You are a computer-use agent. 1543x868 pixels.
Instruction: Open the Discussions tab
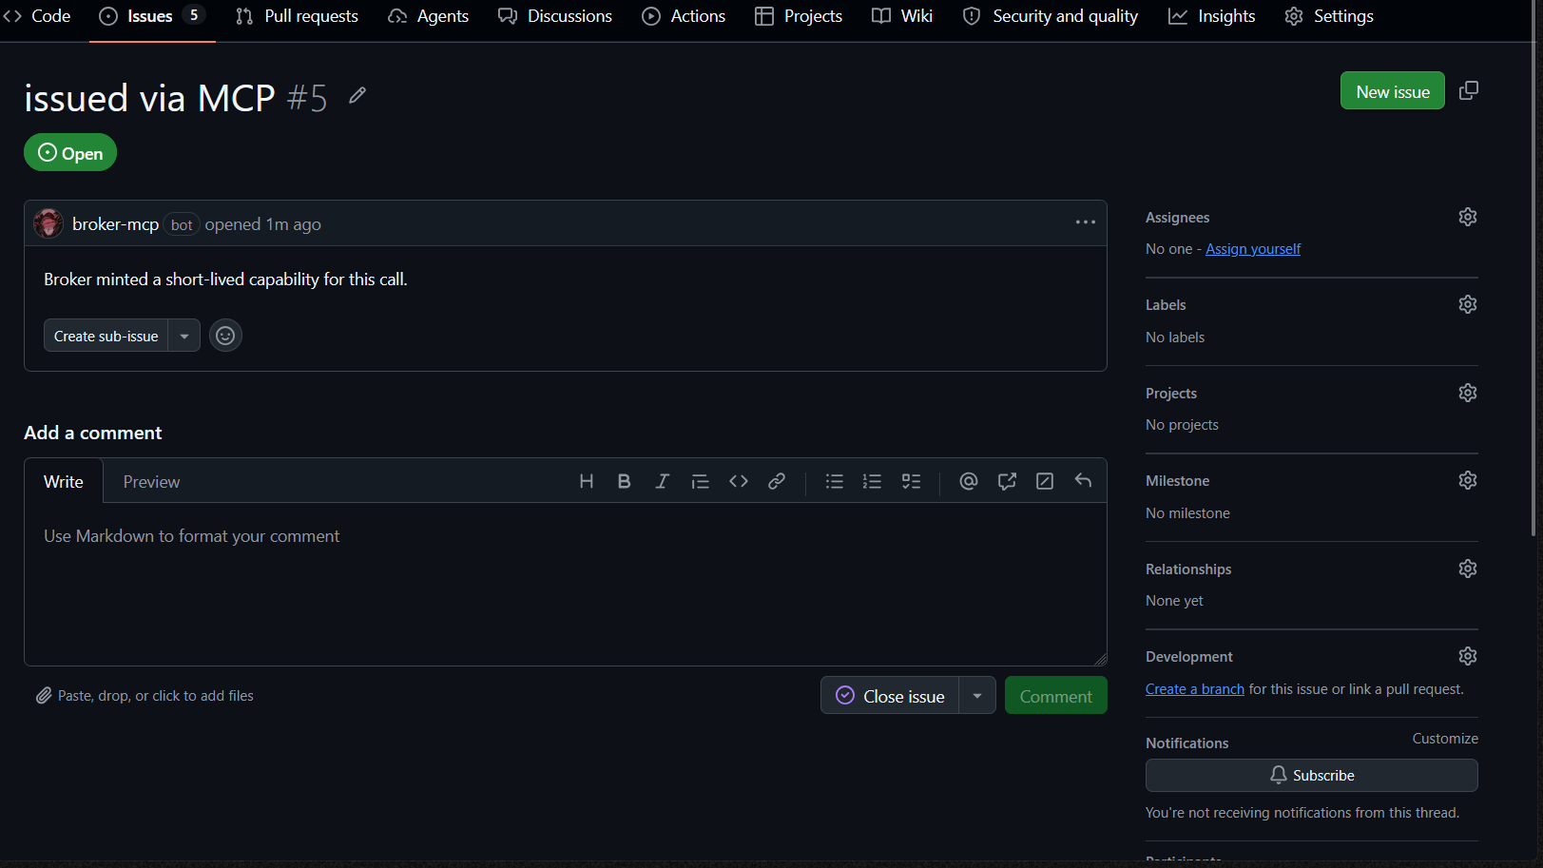pyautogui.click(x=555, y=16)
